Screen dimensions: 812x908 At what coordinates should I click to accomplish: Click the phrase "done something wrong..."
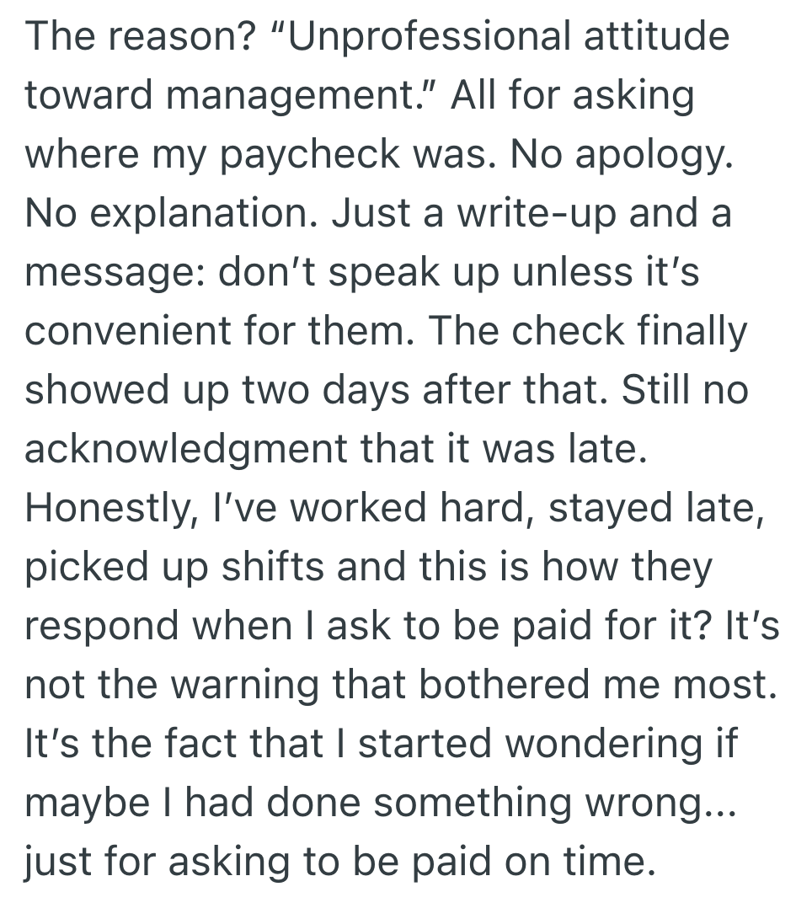point(501,804)
